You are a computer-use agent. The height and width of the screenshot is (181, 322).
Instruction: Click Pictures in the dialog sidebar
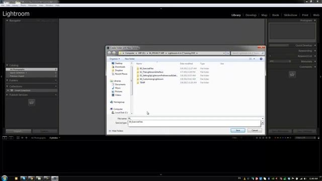[119, 92]
